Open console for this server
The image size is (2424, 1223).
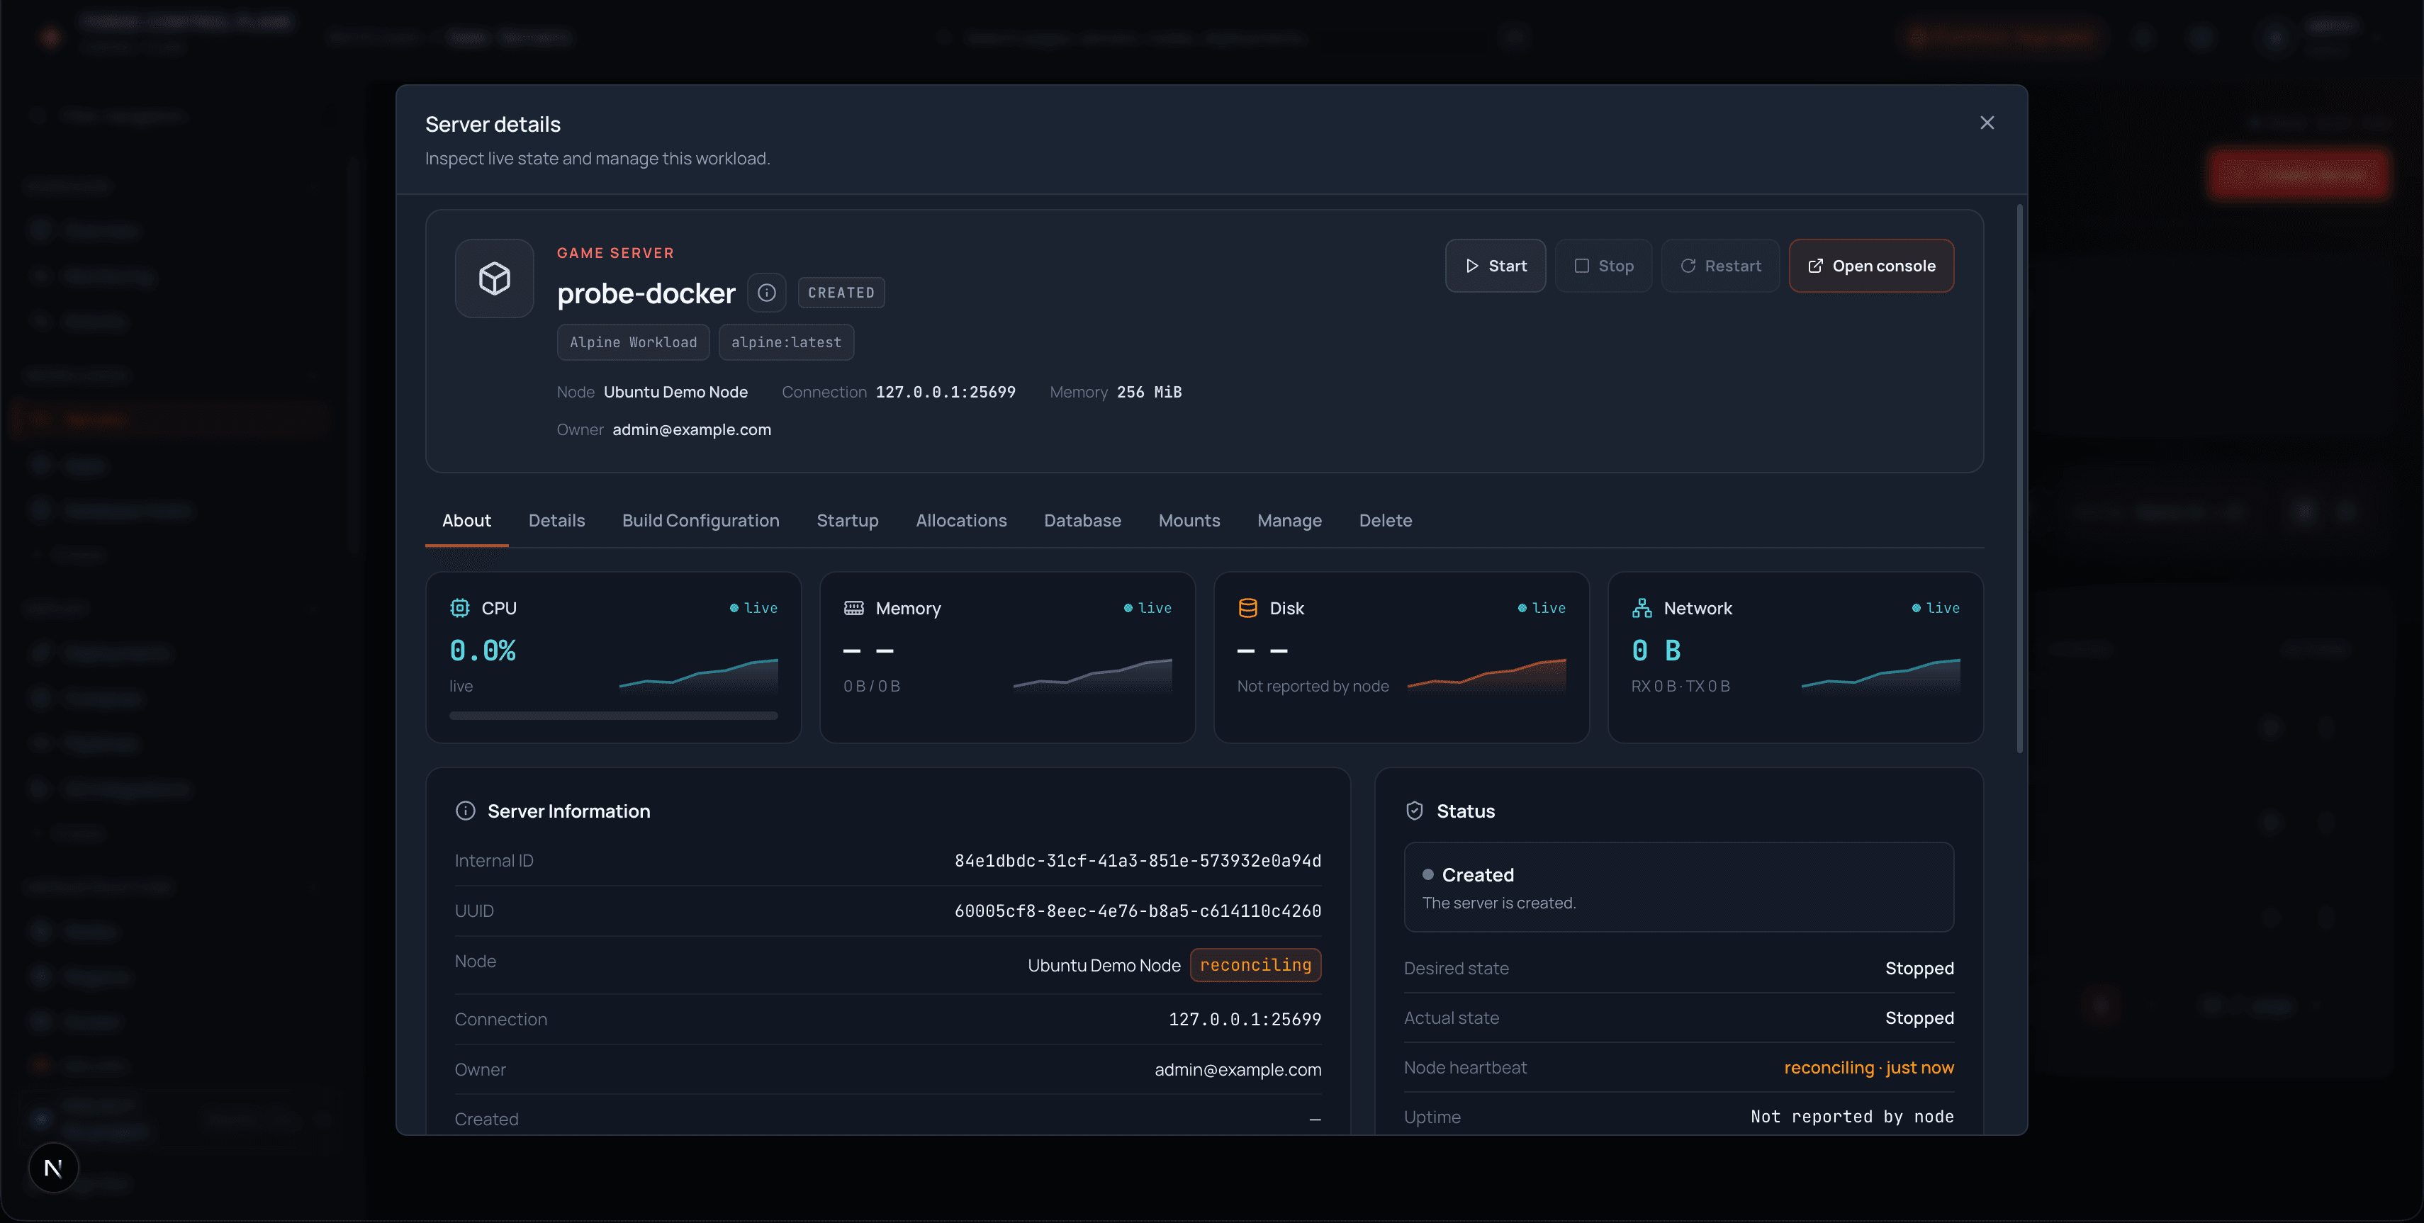click(x=1870, y=266)
